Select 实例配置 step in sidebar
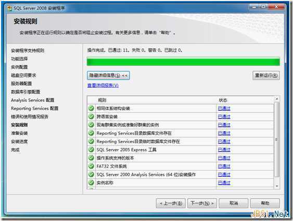Viewport: 293px width, 221px height. point(19,67)
